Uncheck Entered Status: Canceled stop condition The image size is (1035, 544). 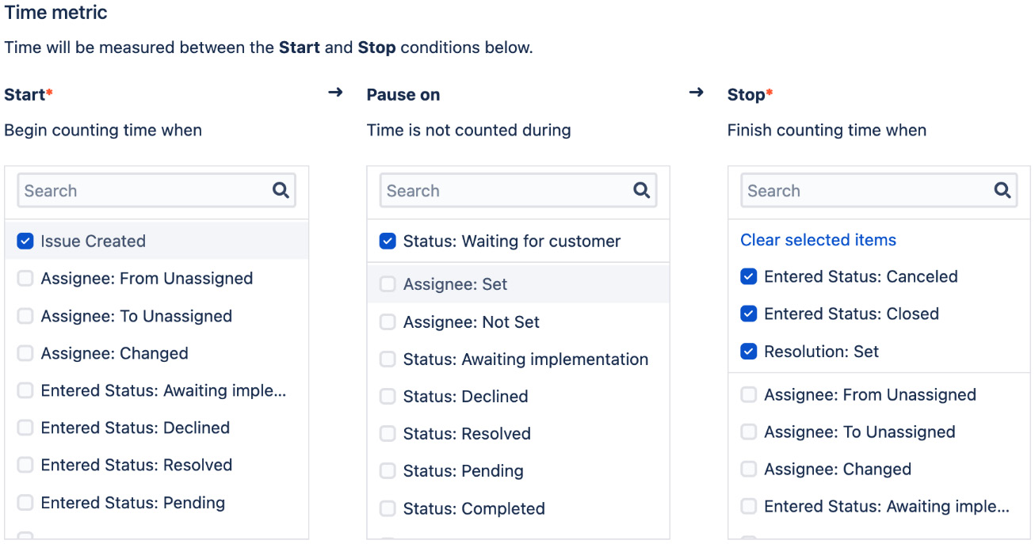point(748,276)
